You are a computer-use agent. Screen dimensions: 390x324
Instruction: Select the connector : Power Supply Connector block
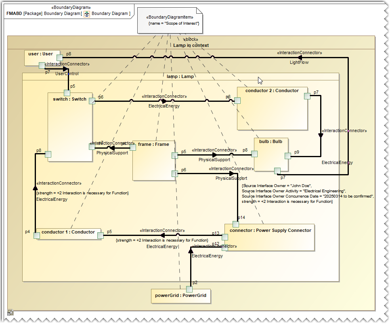[270, 238]
